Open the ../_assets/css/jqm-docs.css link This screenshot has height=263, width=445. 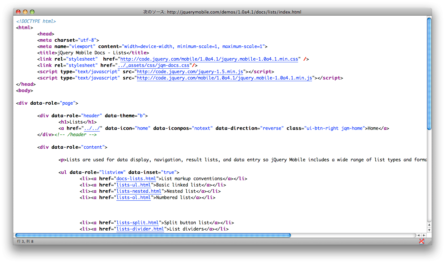tap(154, 65)
